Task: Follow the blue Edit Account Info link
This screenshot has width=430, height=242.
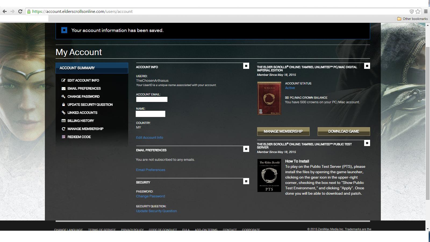Action: coord(149,137)
